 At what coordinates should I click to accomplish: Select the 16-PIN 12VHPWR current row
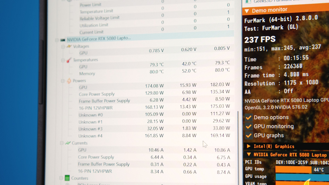154,172
